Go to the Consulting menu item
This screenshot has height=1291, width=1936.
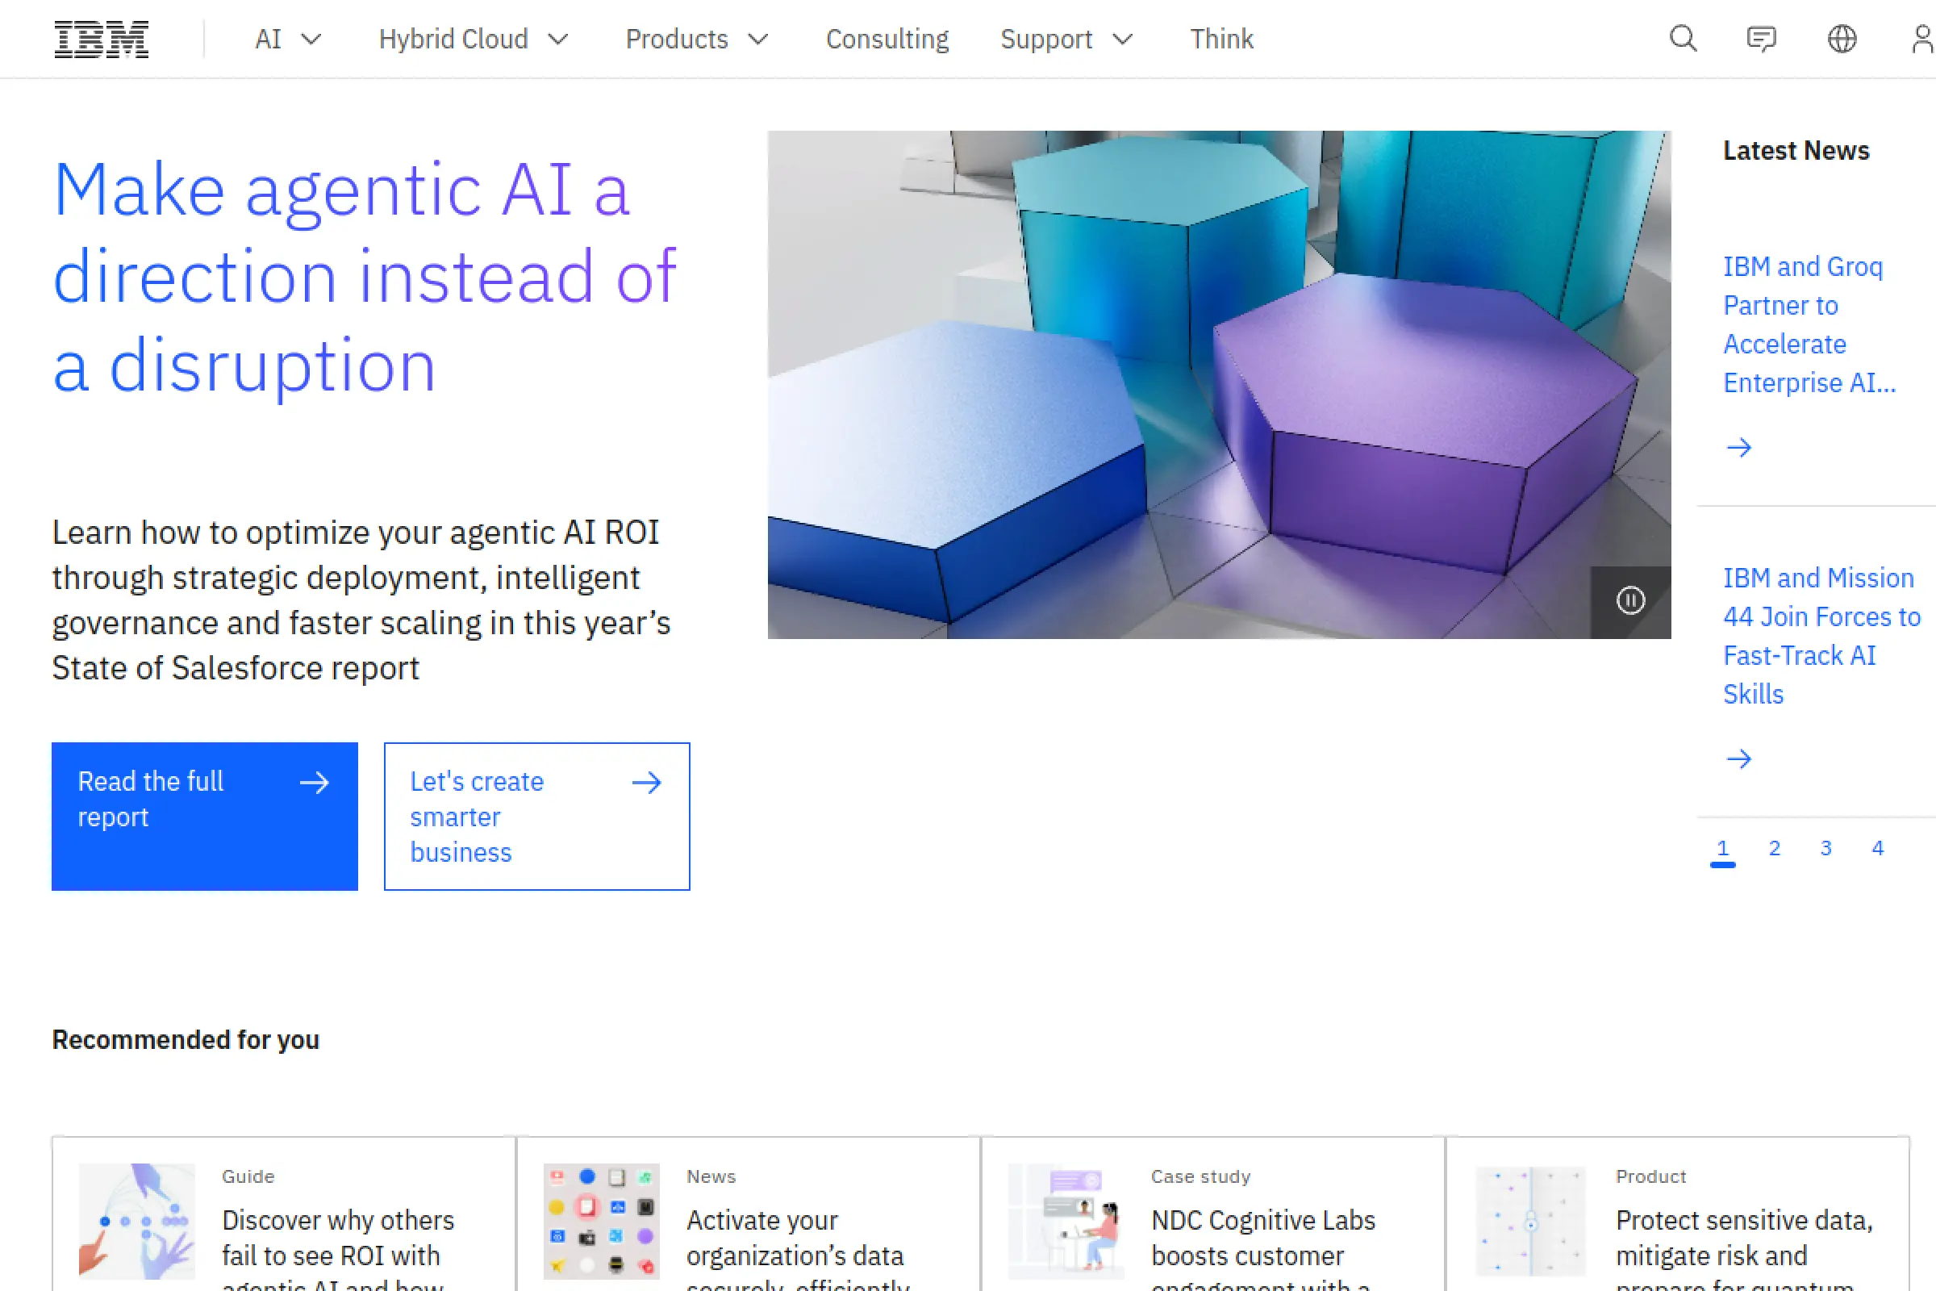(887, 39)
